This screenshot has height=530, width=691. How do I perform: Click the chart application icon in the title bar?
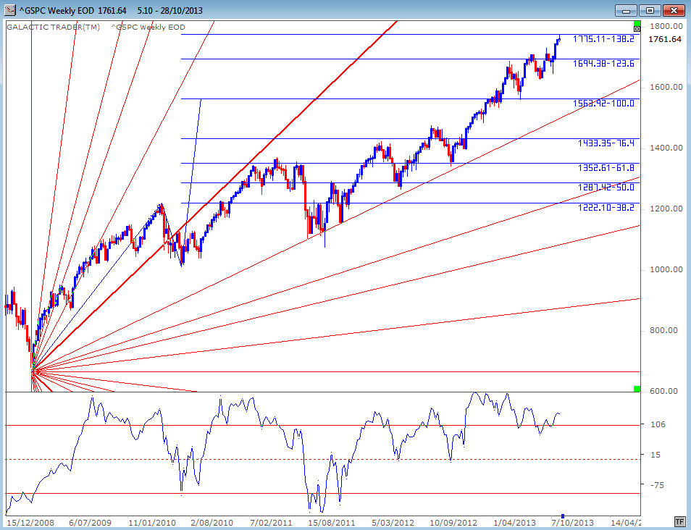click(x=10, y=9)
